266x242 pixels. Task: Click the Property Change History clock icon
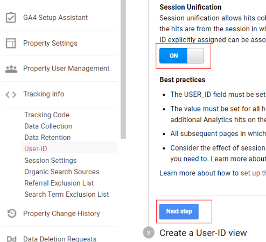point(12,213)
